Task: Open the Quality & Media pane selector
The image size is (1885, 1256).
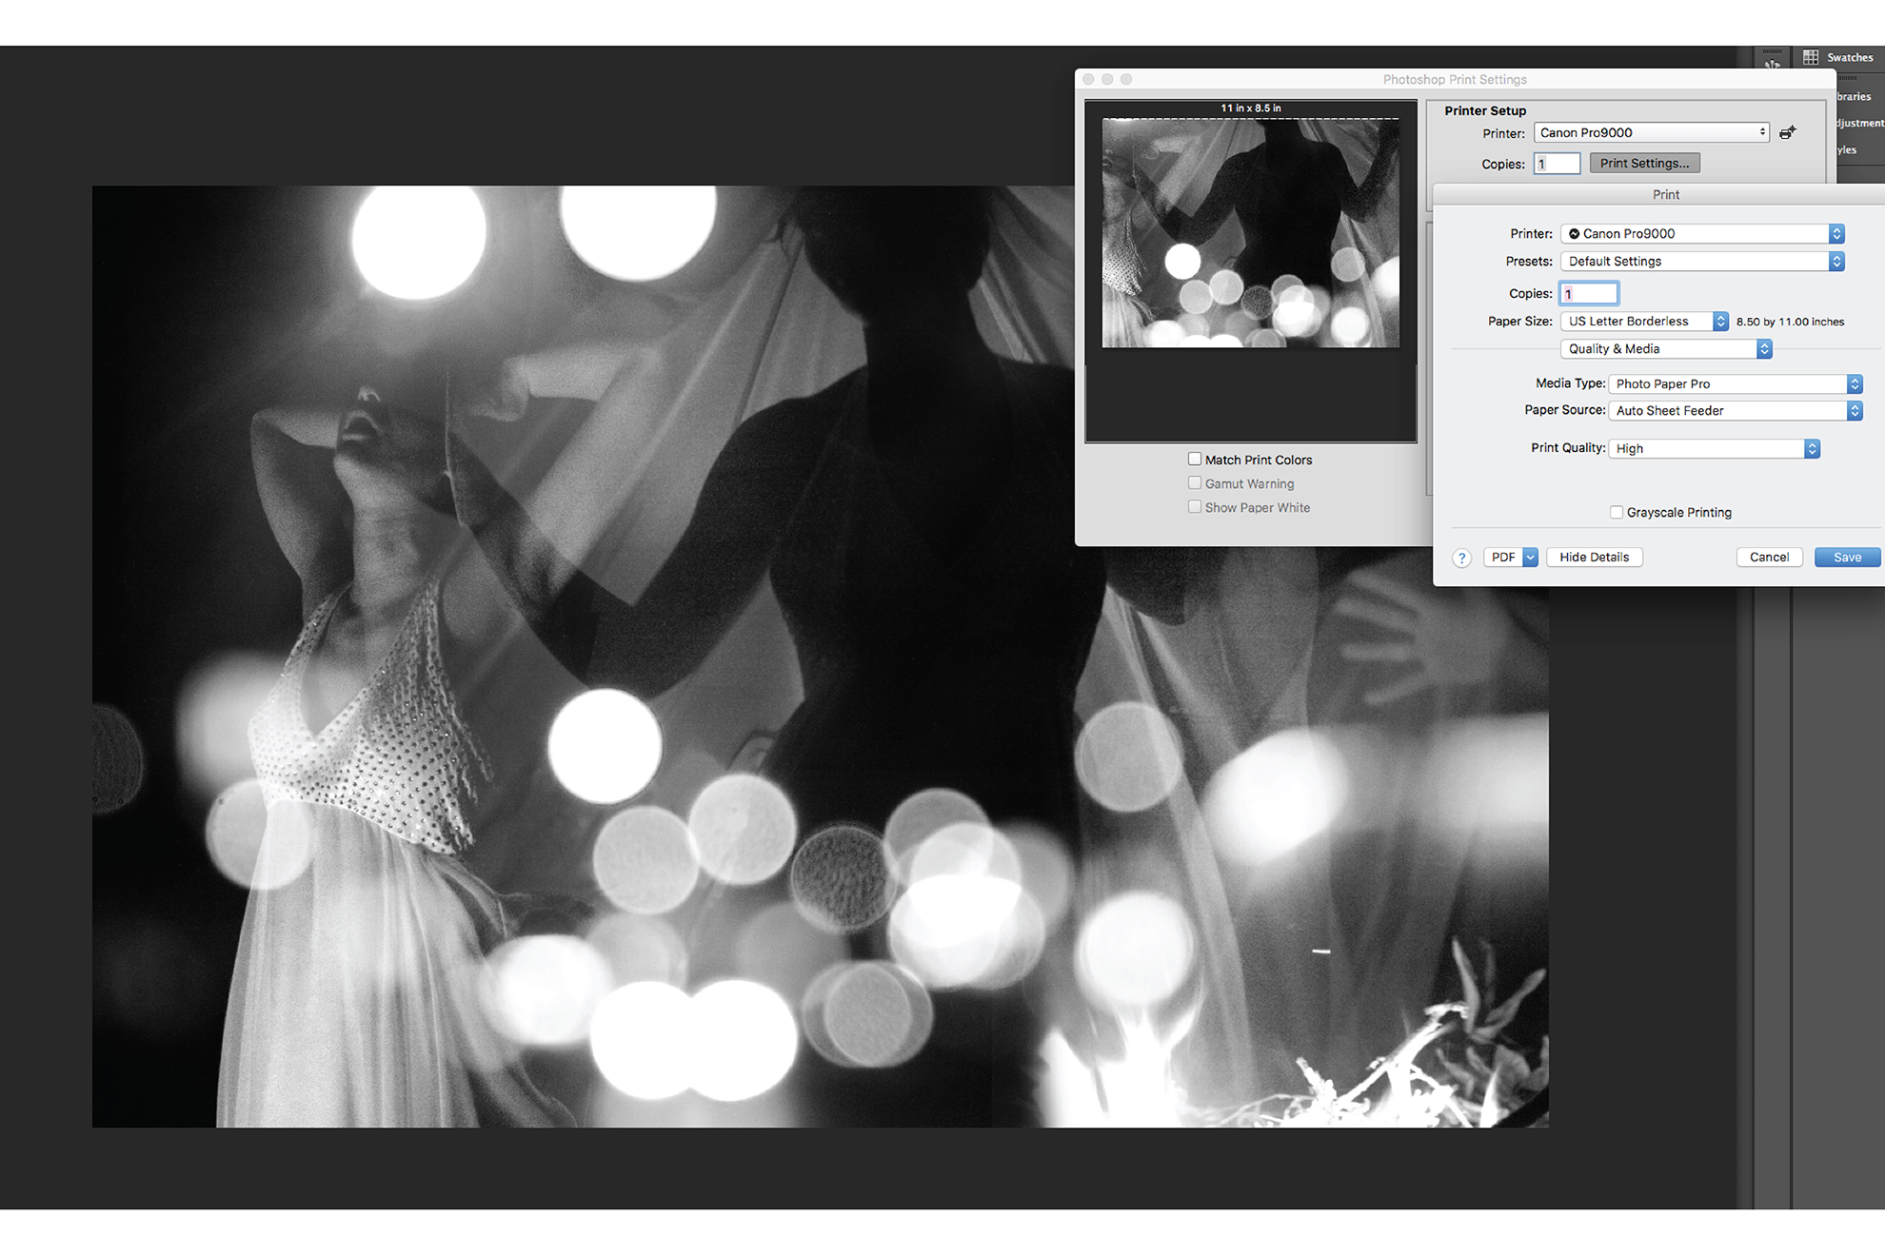Action: (x=1665, y=349)
